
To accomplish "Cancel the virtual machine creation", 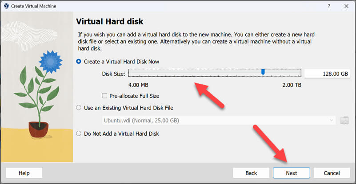I will [x=332, y=173].
